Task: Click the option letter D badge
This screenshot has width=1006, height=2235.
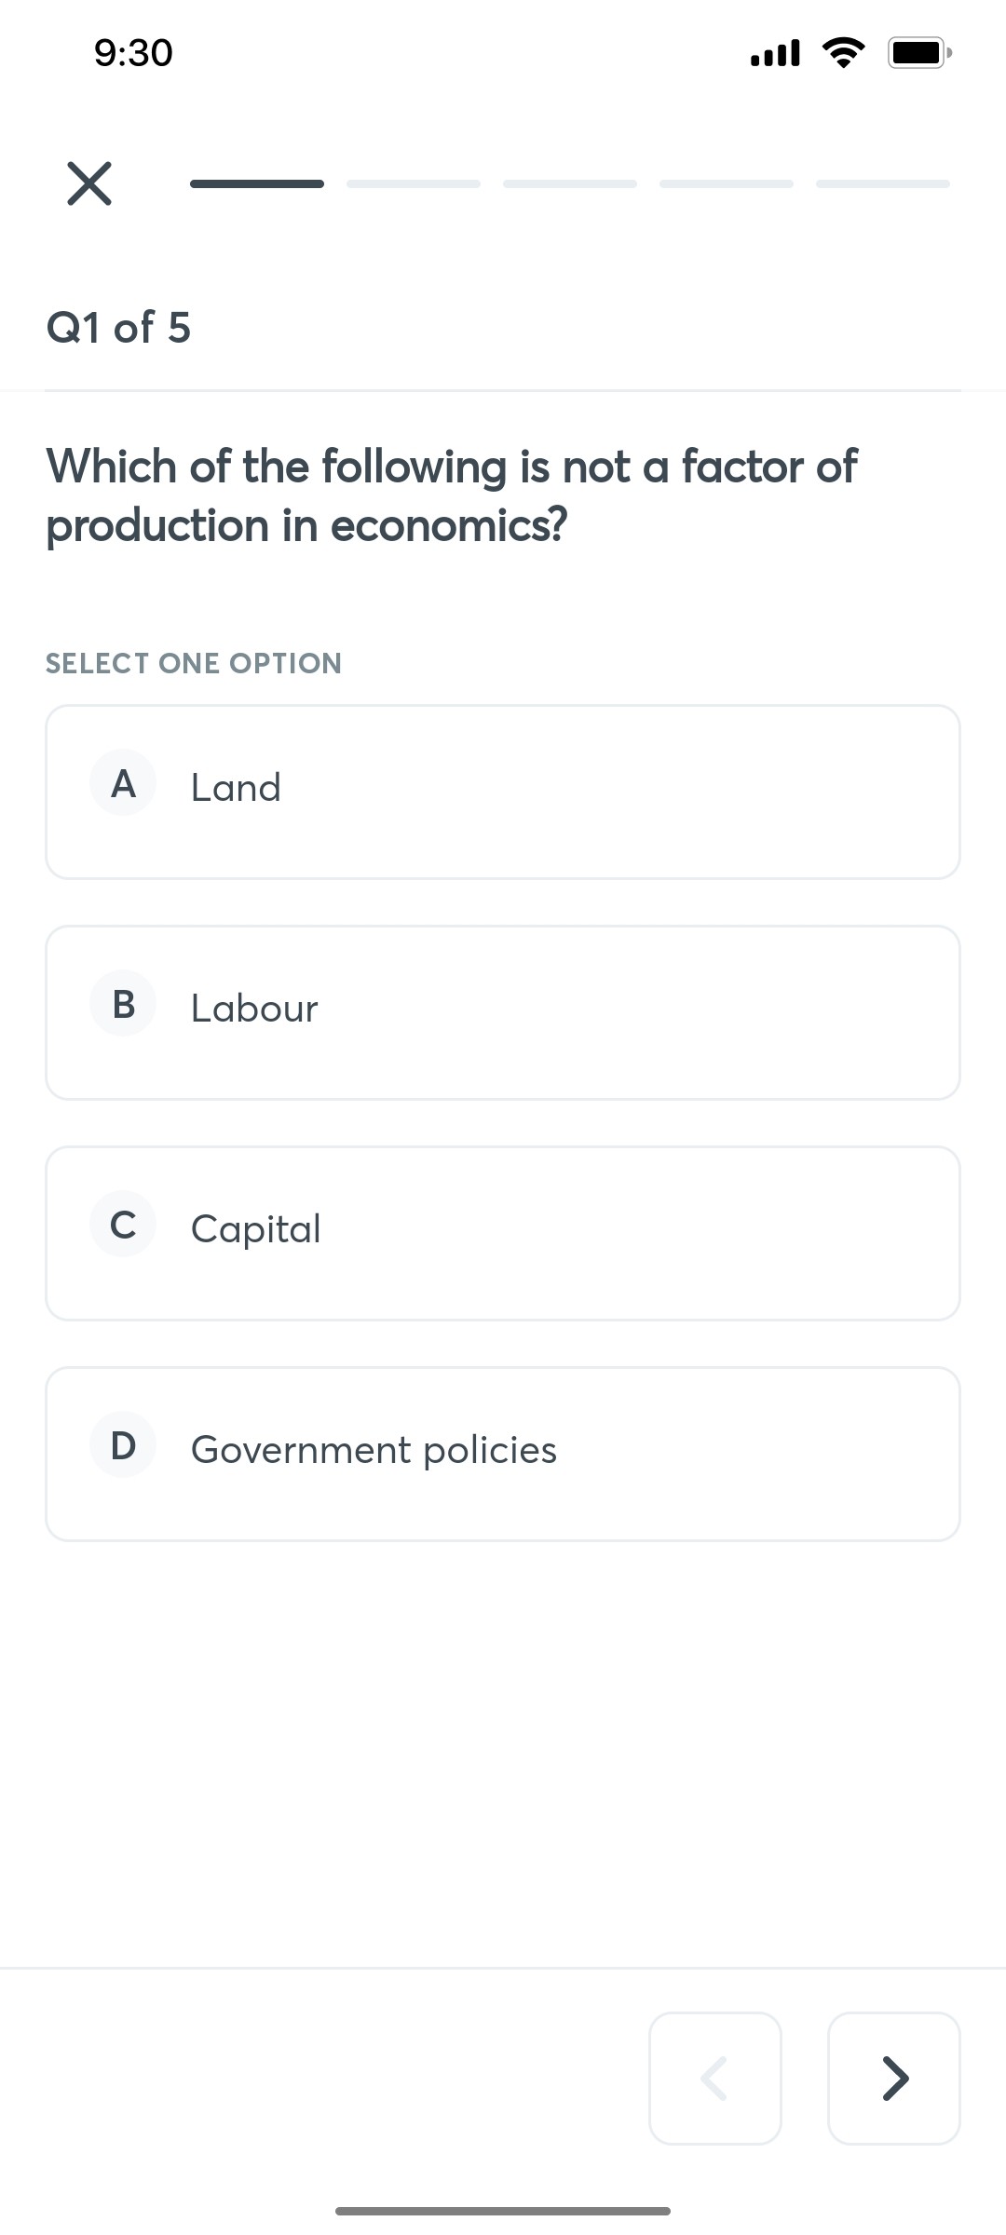Action: (122, 1444)
